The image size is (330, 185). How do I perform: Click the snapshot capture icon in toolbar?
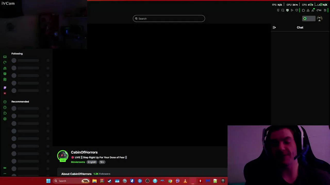click(x=283, y=10)
